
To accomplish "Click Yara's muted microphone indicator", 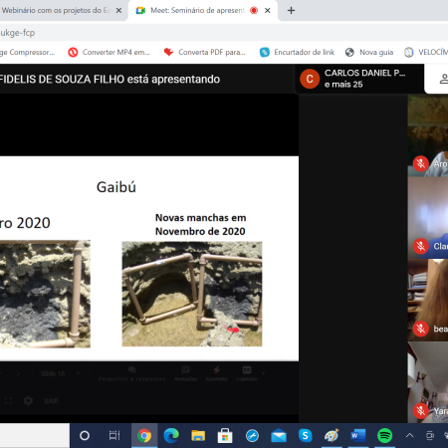I will click(421, 411).
